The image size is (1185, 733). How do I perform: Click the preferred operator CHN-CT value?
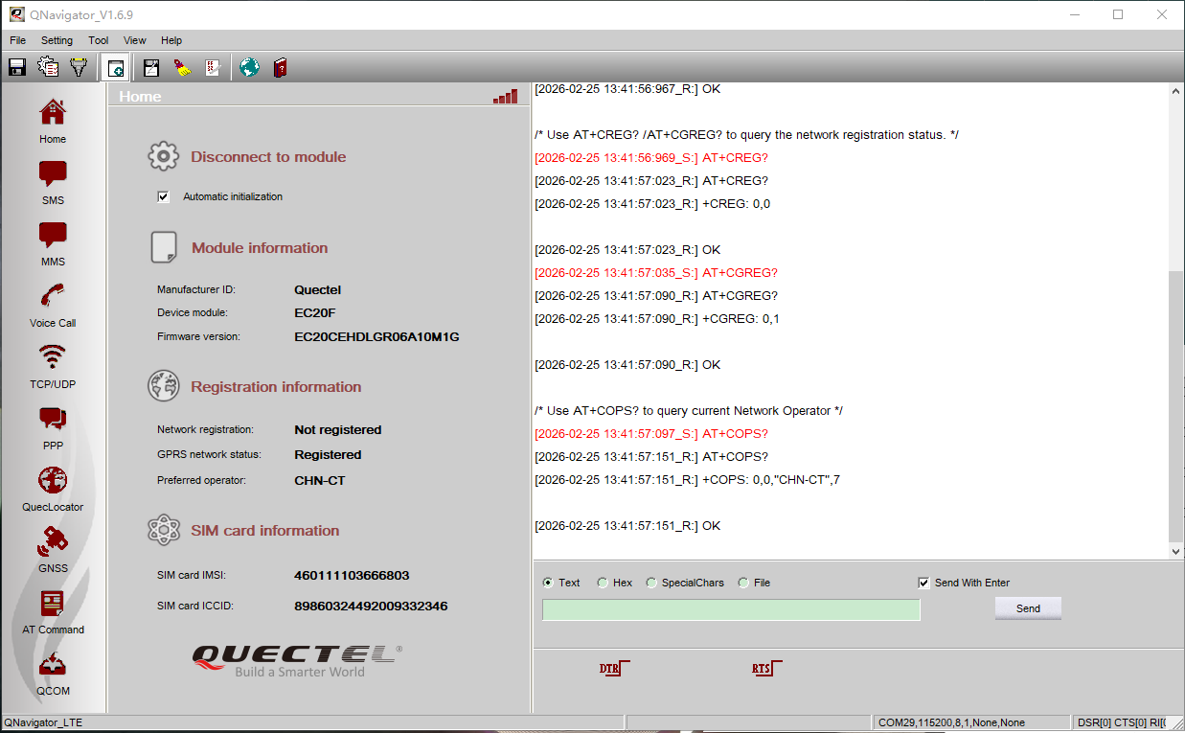tap(320, 480)
